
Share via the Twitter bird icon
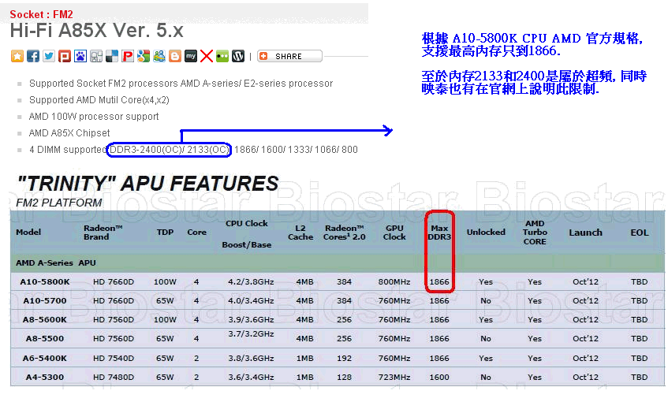[x=49, y=56]
